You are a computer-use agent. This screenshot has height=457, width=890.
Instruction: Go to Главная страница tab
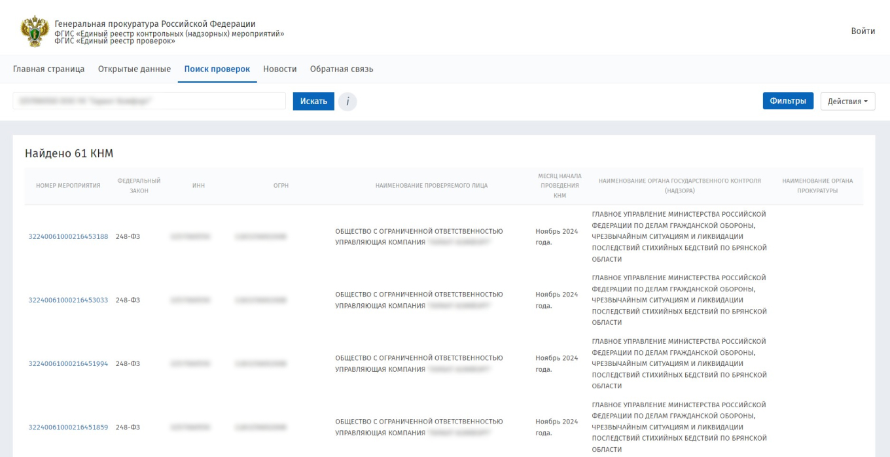click(x=48, y=69)
